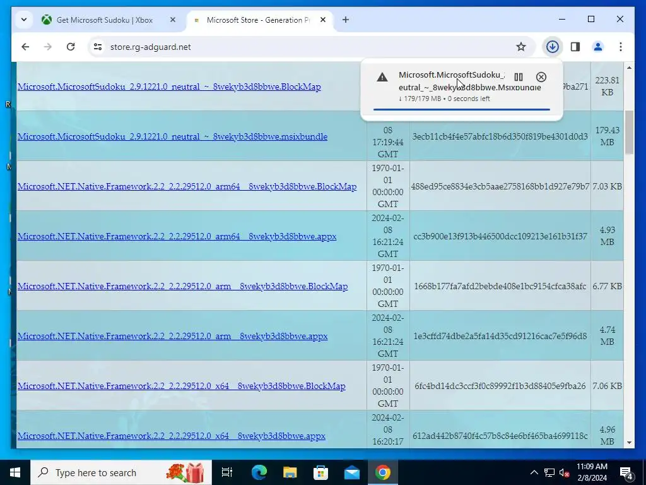This screenshot has height=485, width=646.
Task: Open the Mail app from taskbar
Action: pyautogui.click(x=352, y=472)
